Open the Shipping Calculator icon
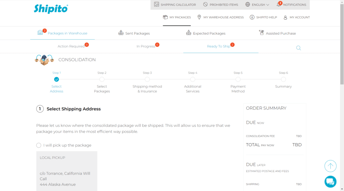344x191 pixels. coord(157,4)
